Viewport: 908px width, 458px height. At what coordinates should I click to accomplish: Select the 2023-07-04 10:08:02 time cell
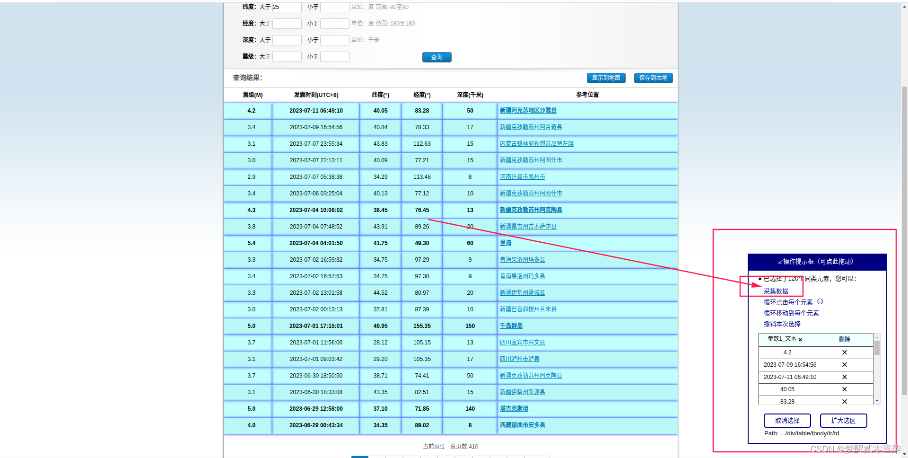(x=316, y=210)
